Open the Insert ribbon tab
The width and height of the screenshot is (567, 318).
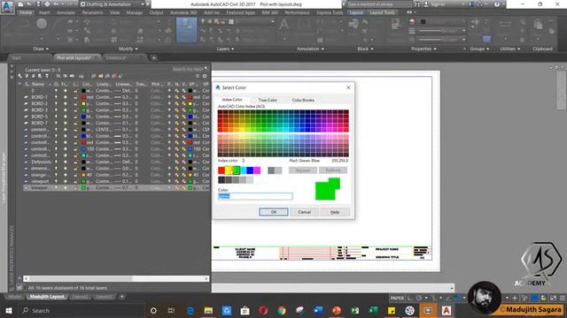tap(44, 12)
